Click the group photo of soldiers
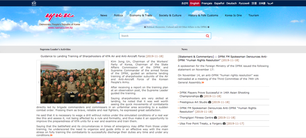Viewport: 306px width, 138px height. 72,82
